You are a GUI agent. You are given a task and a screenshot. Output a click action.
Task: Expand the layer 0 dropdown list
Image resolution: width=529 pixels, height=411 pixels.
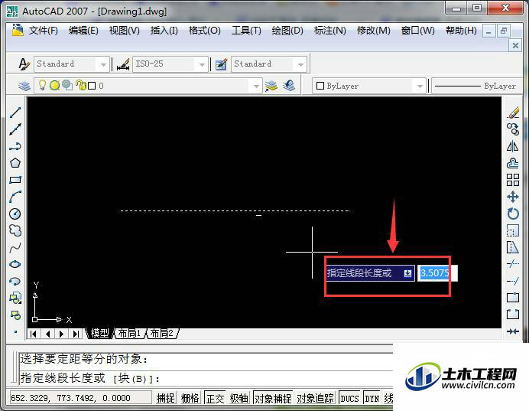(x=256, y=86)
